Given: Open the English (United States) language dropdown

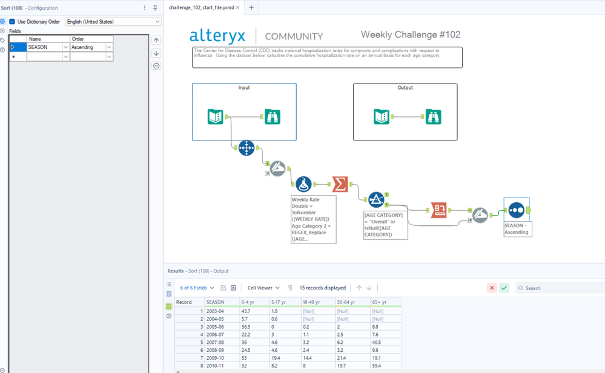Looking at the screenshot, I should coord(113,22).
